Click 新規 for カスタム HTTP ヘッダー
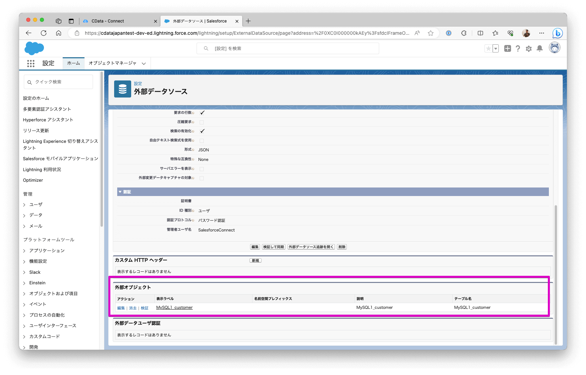The width and height of the screenshot is (586, 375). coord(256,260)
